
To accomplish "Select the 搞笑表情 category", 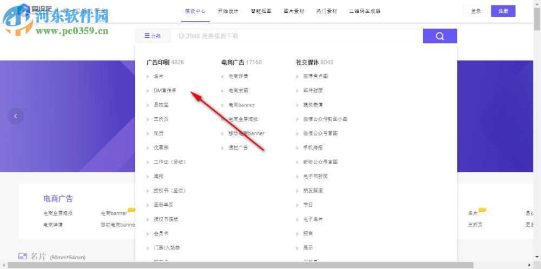I will (x=313, y=105).
